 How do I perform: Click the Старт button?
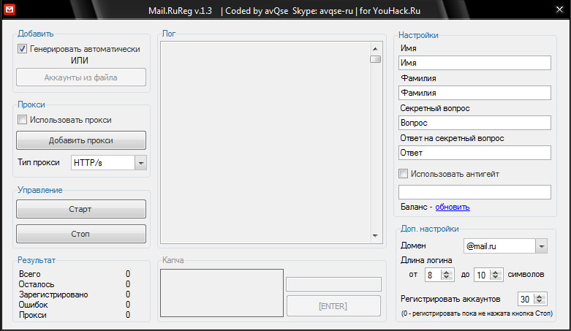81,209
